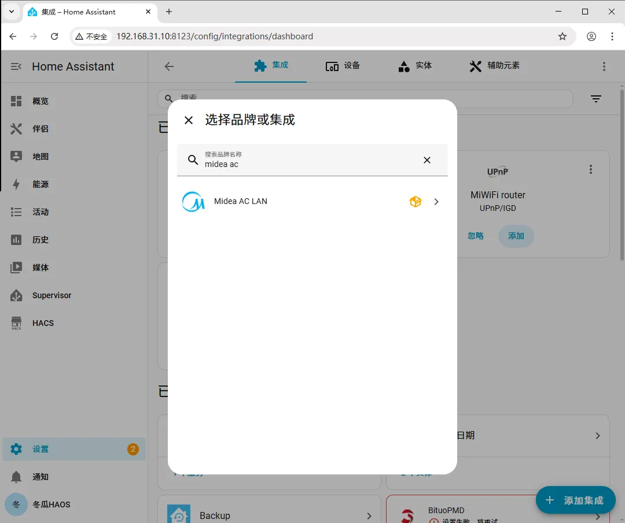Bookmark this page with the star icon
The width and height of the screenshot is (625, 523).
point(562,36)
